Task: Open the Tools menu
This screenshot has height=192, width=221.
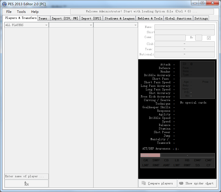Action: point(21,12)
